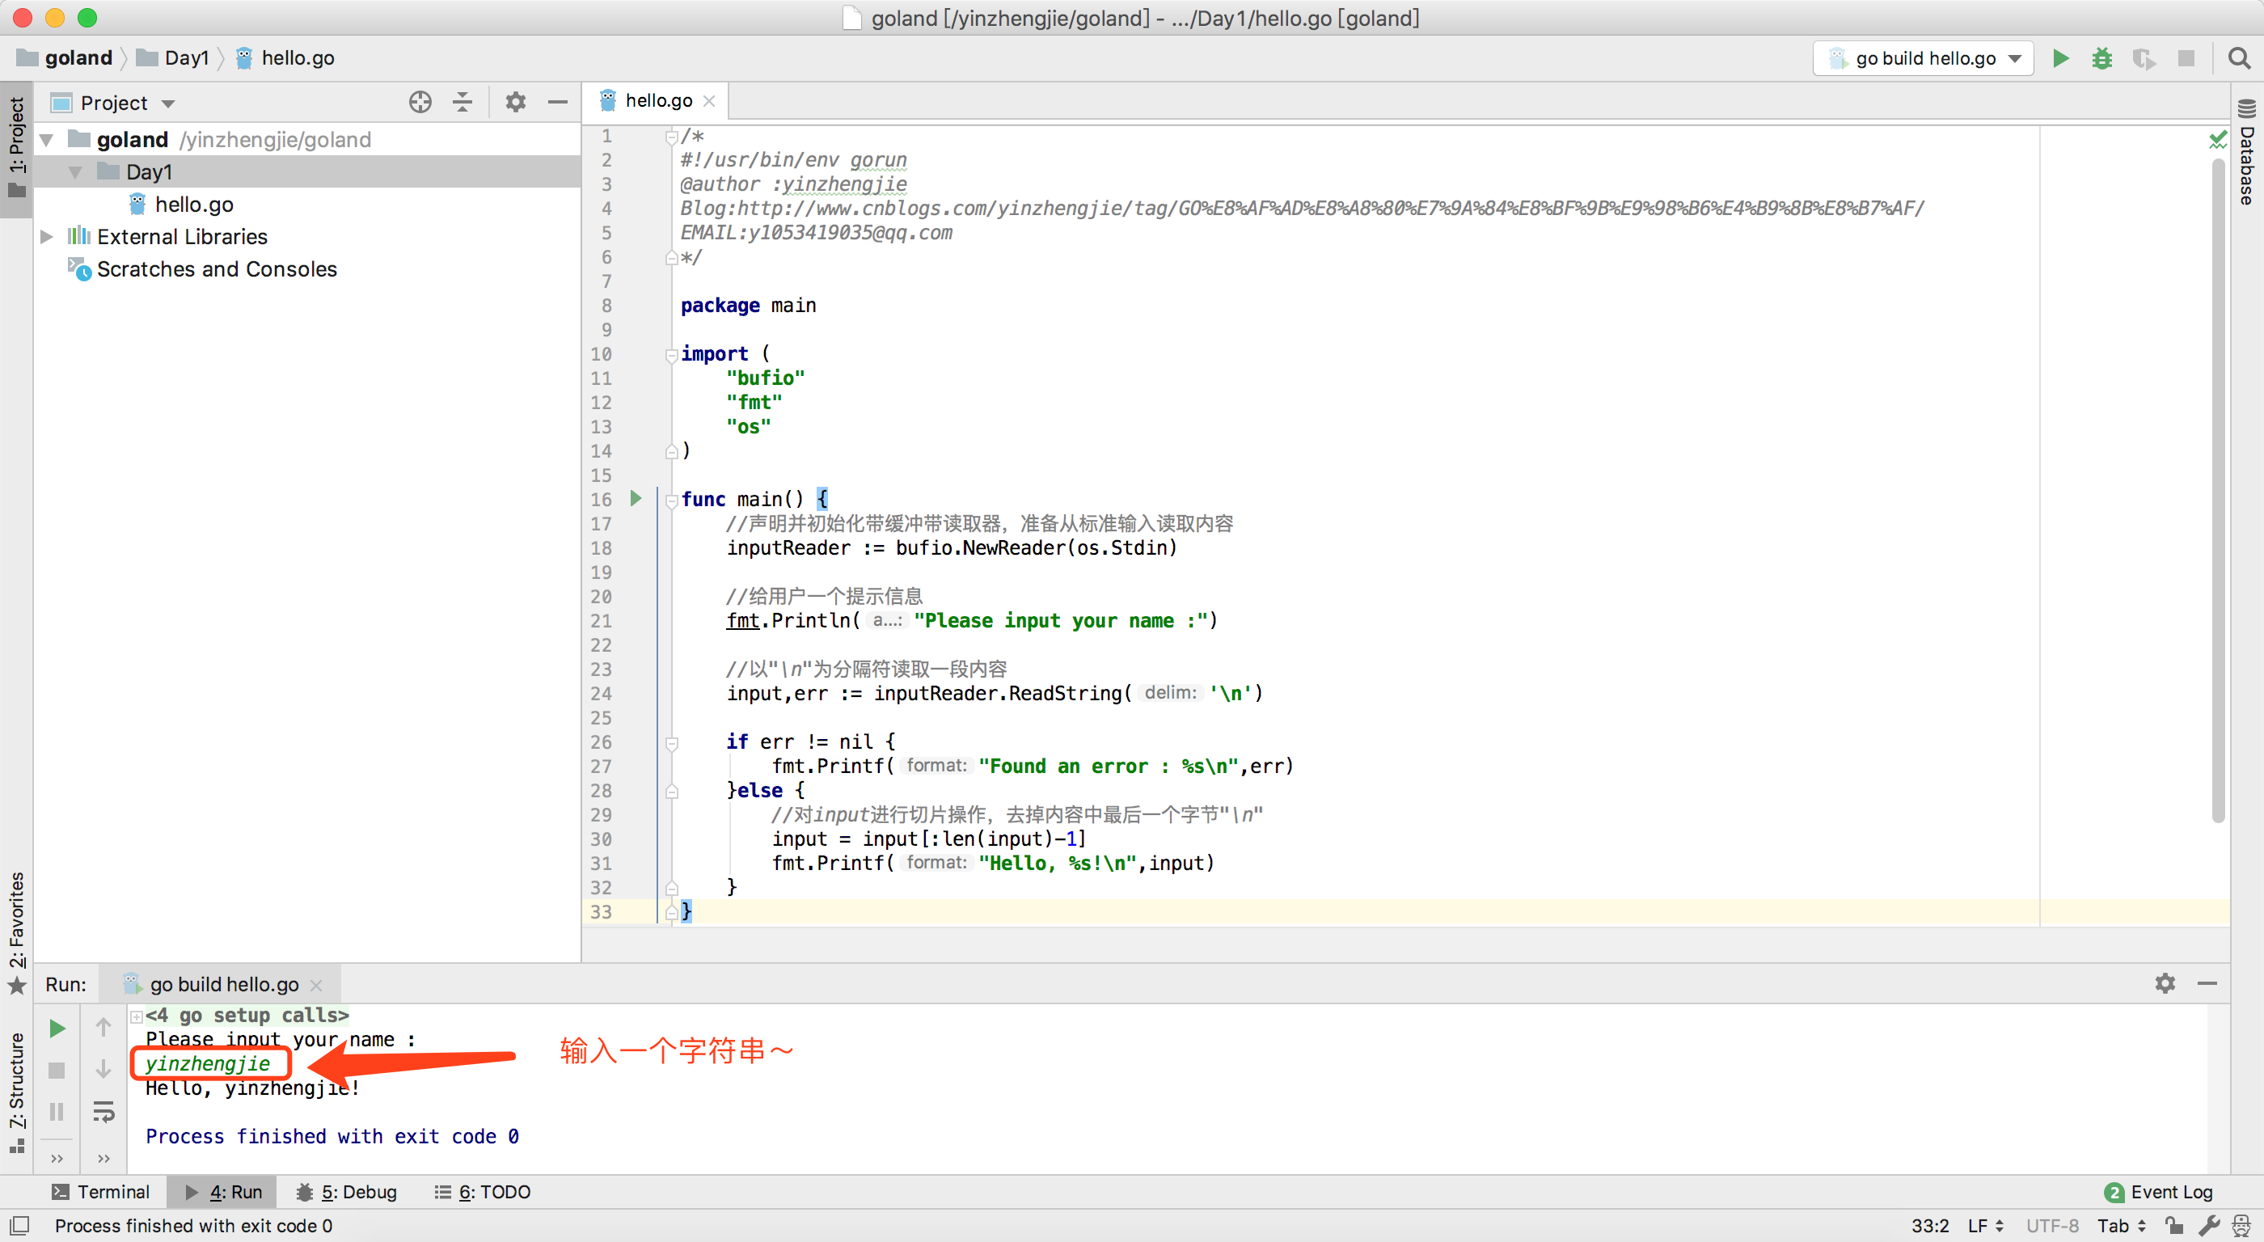Click the locate-file crosshair icon in the Project panel

[420, 102]
